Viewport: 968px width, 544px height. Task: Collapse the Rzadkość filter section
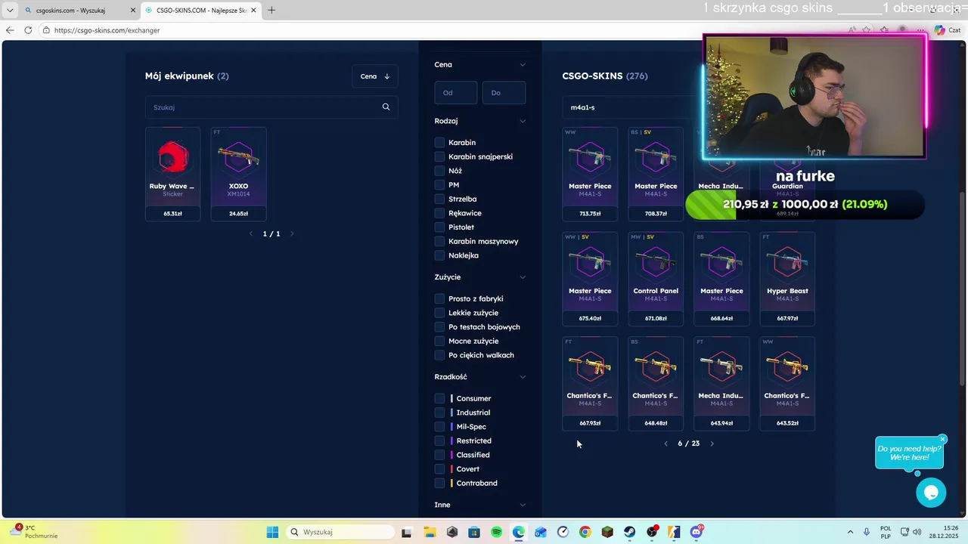pos(522,376)
